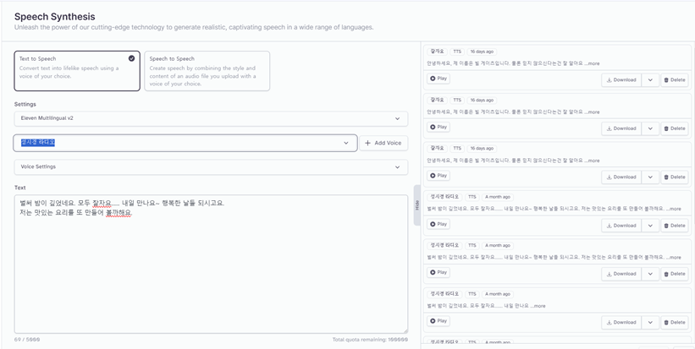Open the Eleven Multilingual v2 model dropdown
The image size is (695, 349).
[x=211, y=118]
